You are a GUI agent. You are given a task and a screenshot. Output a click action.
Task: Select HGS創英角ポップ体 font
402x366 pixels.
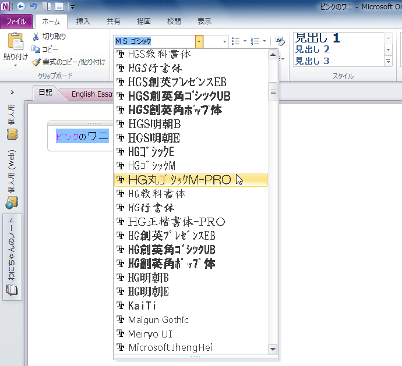pyautogui.click(x=191, y=110)
